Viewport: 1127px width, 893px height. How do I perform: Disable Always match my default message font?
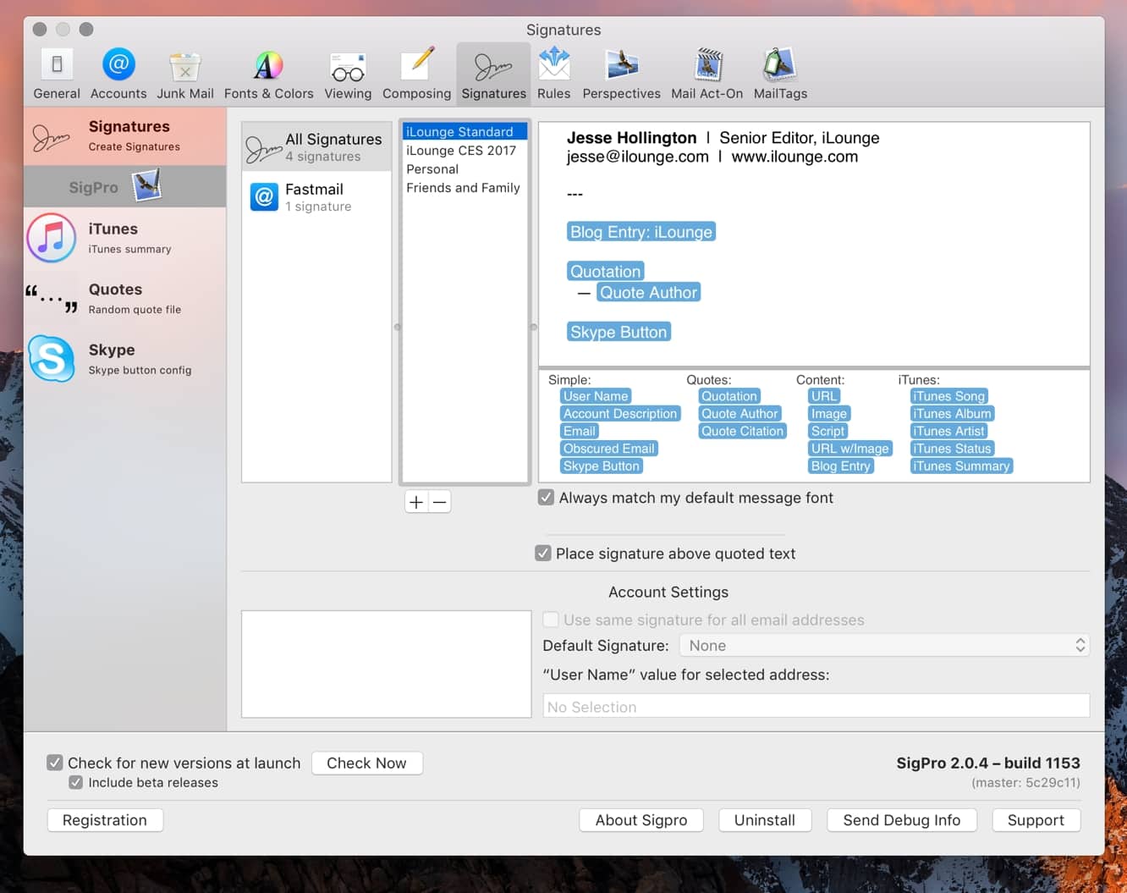click(547, 498)
